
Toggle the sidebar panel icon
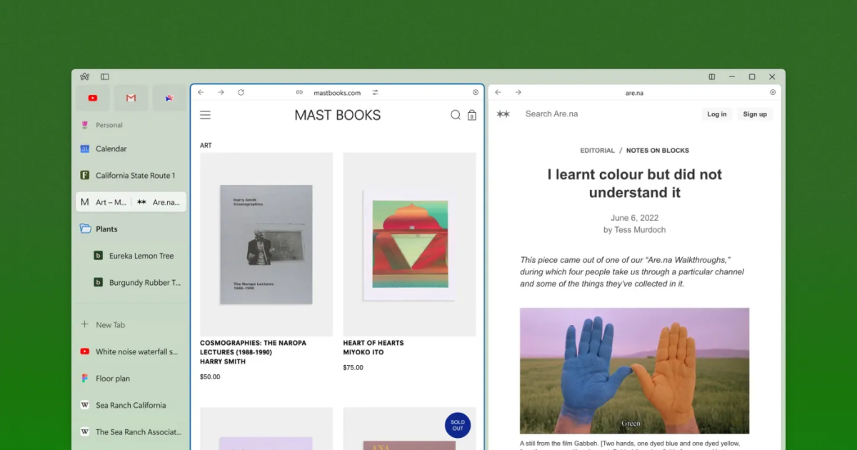click(105, 76)
